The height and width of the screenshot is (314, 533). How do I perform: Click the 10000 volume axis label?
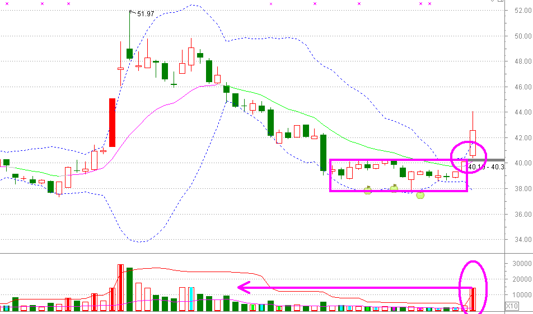pyautogui.click(x=521, y=294)
